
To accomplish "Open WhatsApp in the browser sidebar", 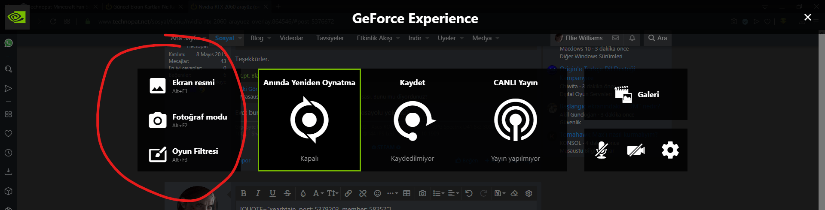I will click(8, 43).
